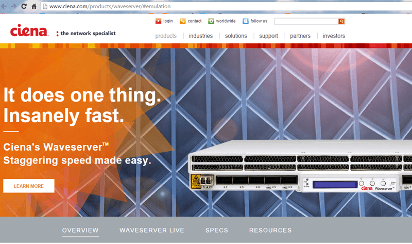
Task: Click the follow us icon
Action: pyautogui.click(x=246, y=21)
